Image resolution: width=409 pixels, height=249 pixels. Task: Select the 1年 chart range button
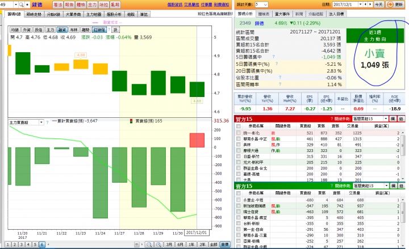point(191,244)
